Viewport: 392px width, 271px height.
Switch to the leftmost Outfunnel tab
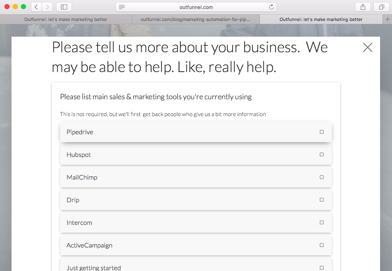click(65, 19)
